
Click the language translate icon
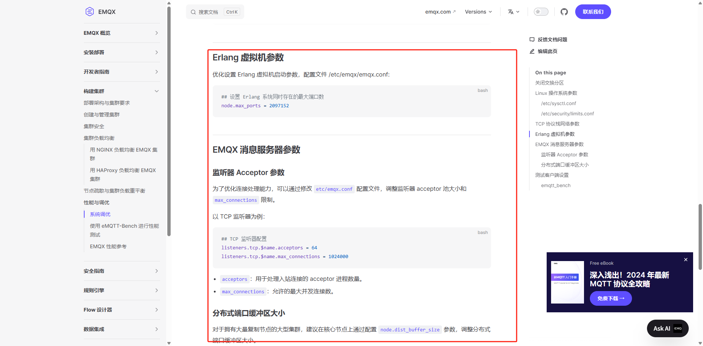click(x=511, y=12)
